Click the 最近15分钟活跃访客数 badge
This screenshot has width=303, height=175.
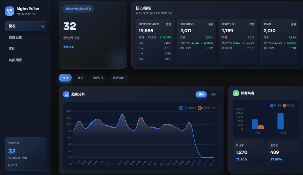click(x=78, y=9)
